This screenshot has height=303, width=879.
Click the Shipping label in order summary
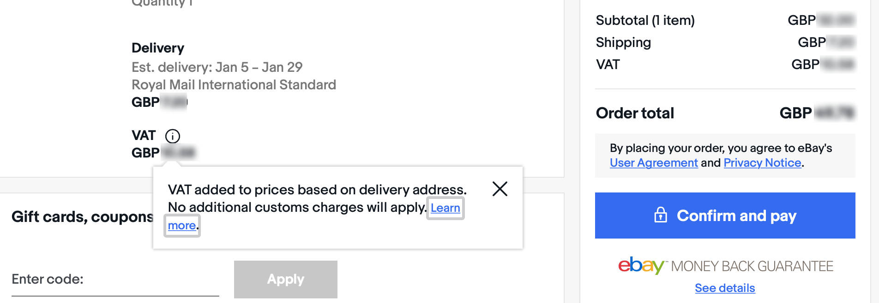(623, 43)
